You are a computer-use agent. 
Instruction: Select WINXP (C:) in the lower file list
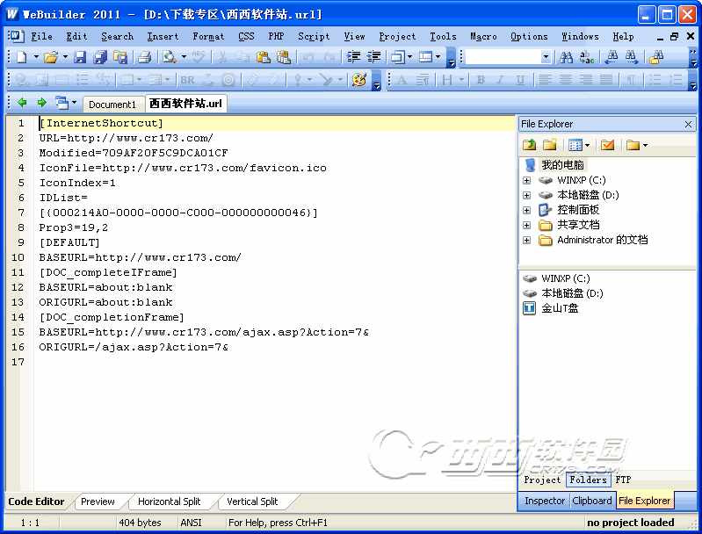tap(566, 278)
